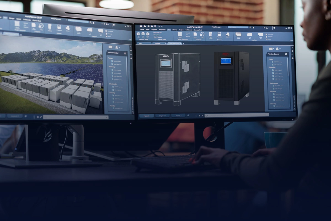Open Annotate ribbon tab on right monitor
331x221 pixels.
(x=154, y=30)
